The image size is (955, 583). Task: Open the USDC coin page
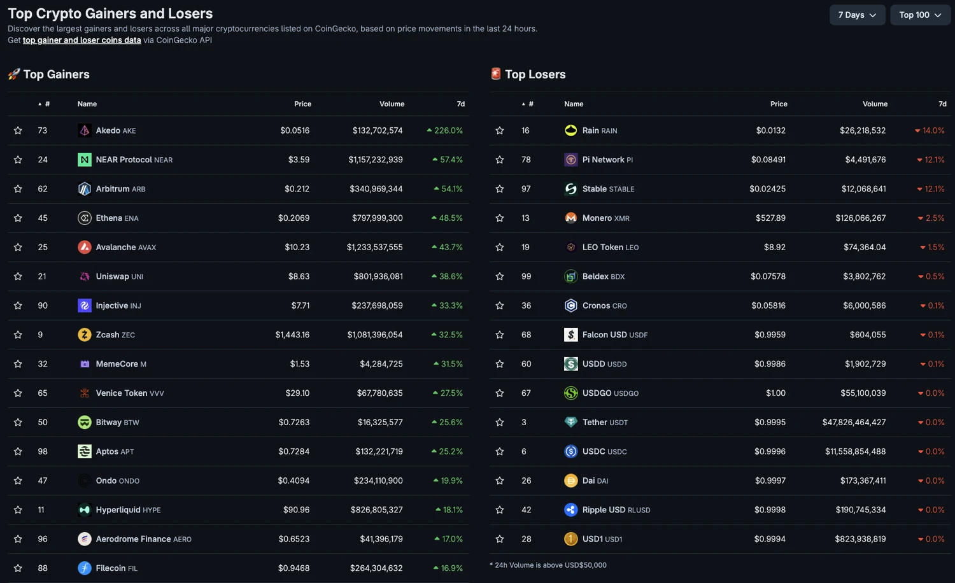click(x=604, y=451)
